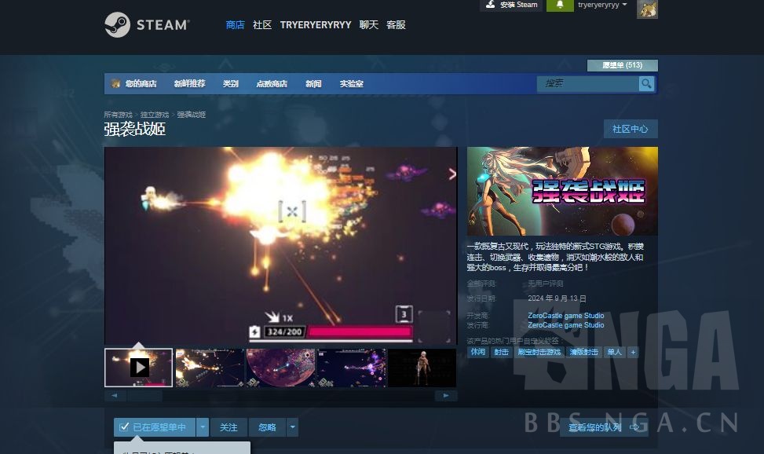Click thumbnail strip scrollbar handle
Image resolution: width=764 pixels, height=454 pixels.
pyautogui.click(x=144, y=396)
